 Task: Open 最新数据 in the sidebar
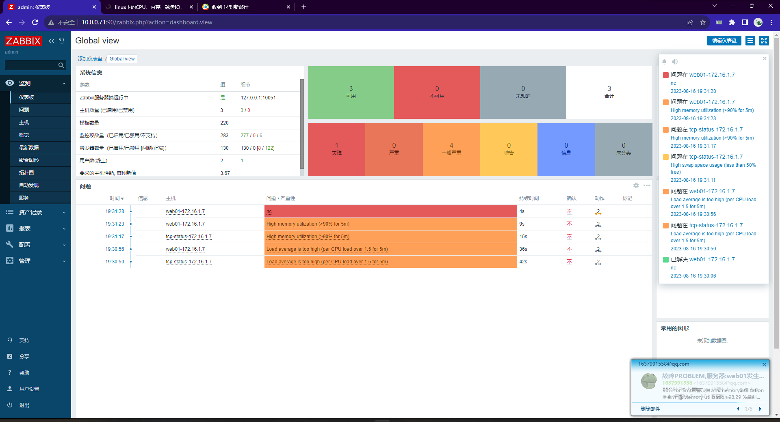pos(29,148)
